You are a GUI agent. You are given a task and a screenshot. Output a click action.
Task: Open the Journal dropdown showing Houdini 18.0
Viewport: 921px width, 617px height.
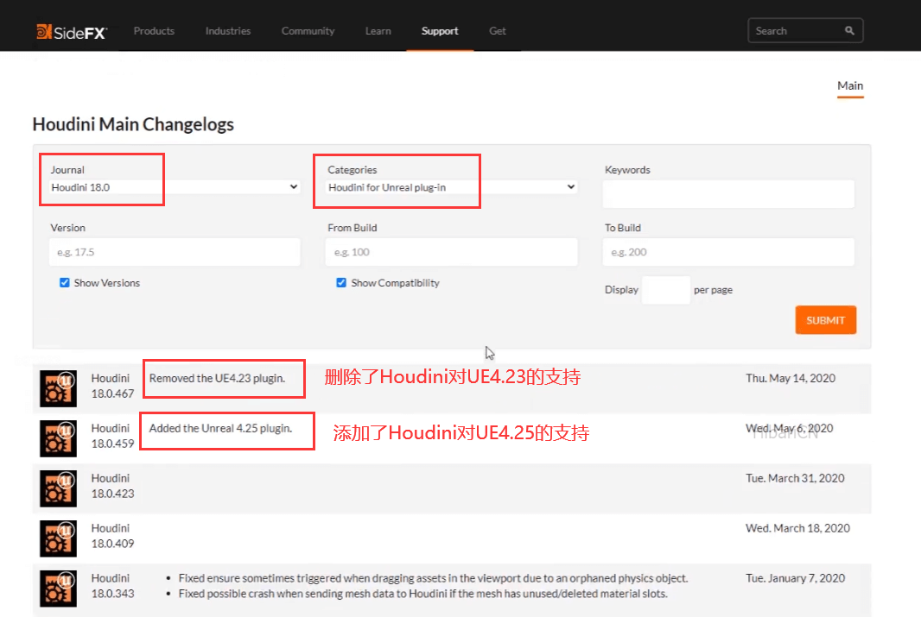(x=175, y=187)
